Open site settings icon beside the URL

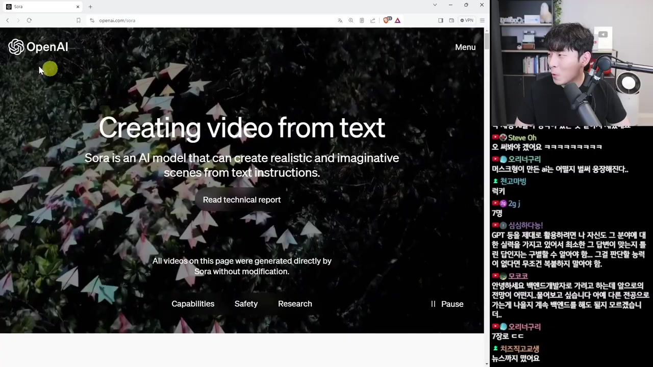pyautogui.click(x=92, y=20)
